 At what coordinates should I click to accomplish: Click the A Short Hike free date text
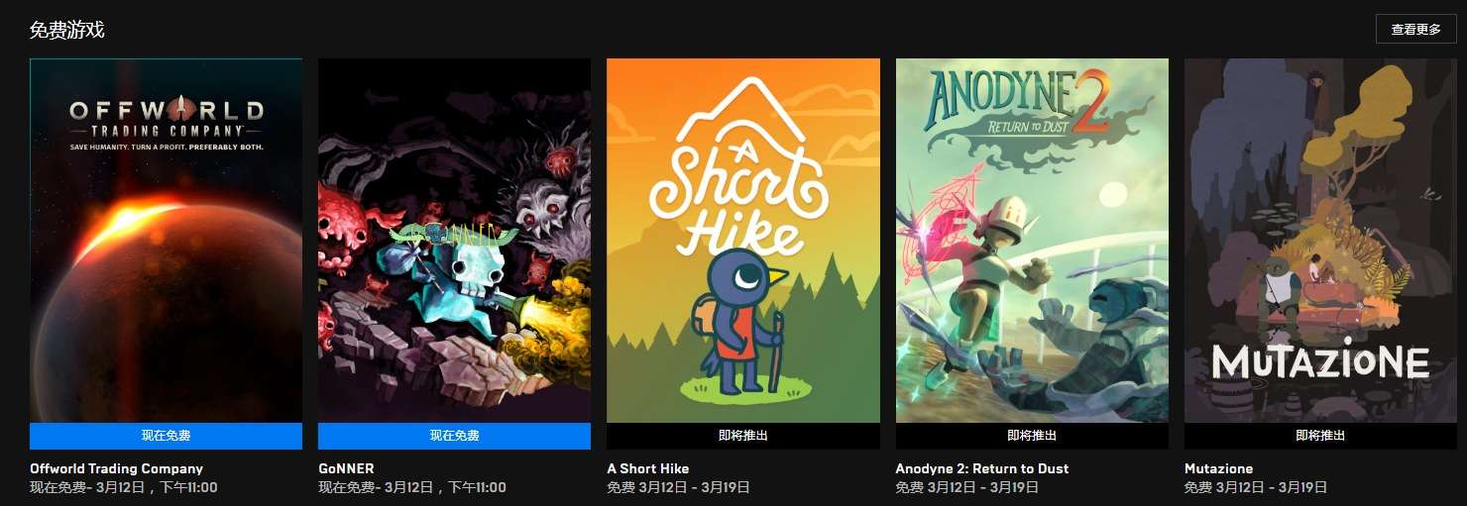pos(678,487)
